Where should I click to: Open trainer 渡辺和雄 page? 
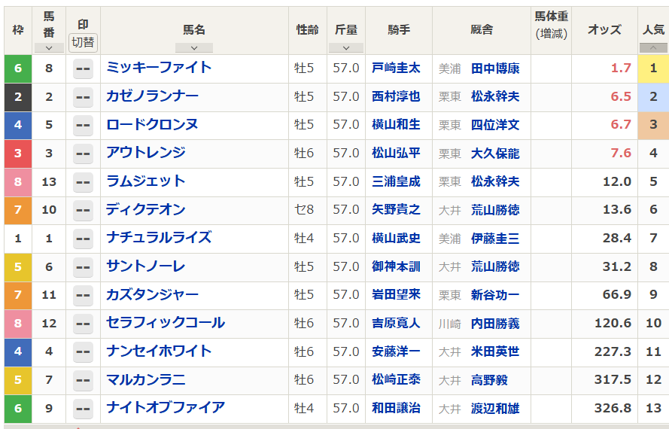pyautogui.click(x=495, y=409)
